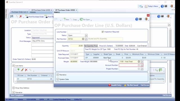Screen dimensions: 180x101
Task: Click the Line Number input field
Action: [x=74, y=32]
